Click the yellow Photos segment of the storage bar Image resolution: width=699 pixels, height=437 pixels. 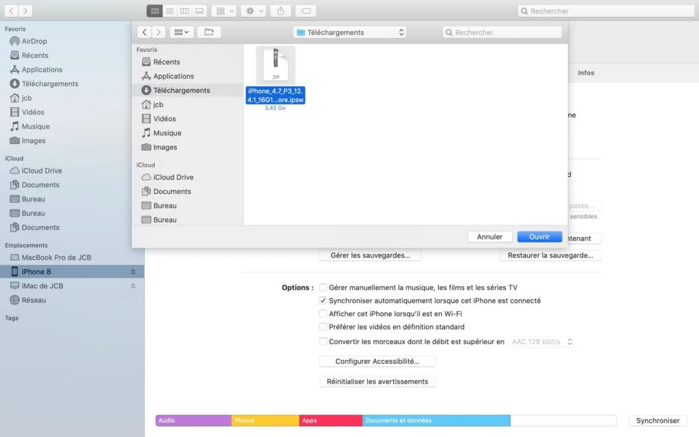click(x=266, y=421)
